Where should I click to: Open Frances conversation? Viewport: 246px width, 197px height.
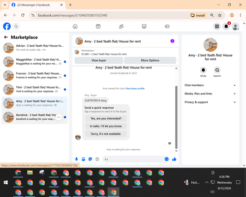(34, 75)
